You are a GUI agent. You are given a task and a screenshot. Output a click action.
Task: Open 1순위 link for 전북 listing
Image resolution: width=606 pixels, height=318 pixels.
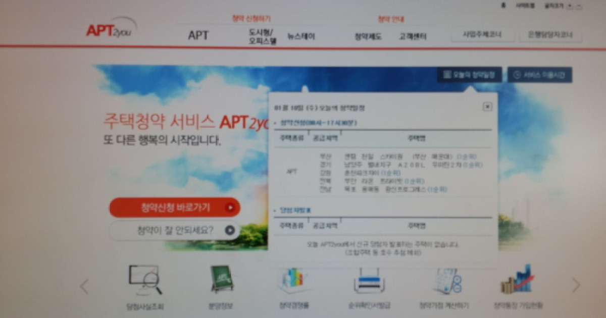(414, 181)
